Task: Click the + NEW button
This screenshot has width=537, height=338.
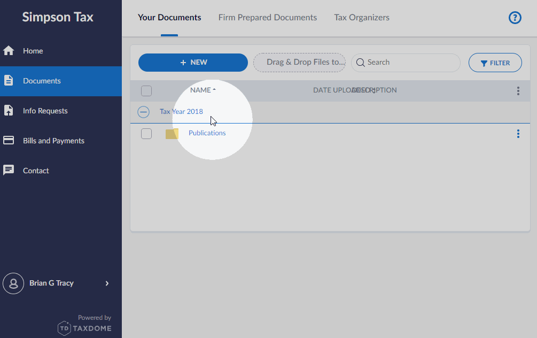Action: click(x=193, y=63)
